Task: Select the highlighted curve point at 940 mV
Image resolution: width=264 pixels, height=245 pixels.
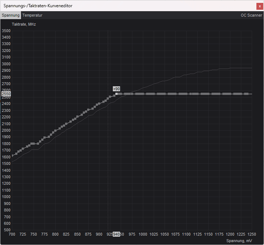Action: [116, 94]
